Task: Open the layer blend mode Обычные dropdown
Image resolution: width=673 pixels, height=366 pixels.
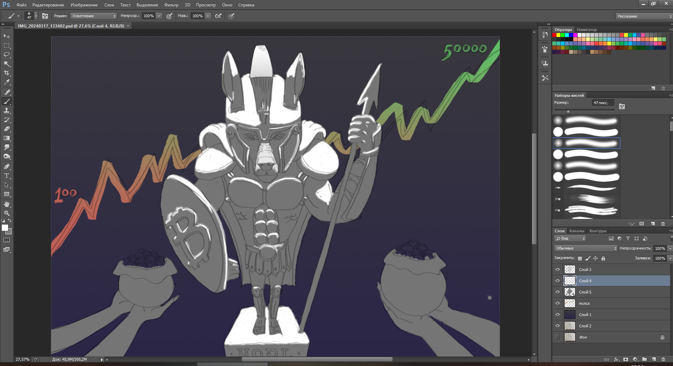Action: click(x=586, y=248)
